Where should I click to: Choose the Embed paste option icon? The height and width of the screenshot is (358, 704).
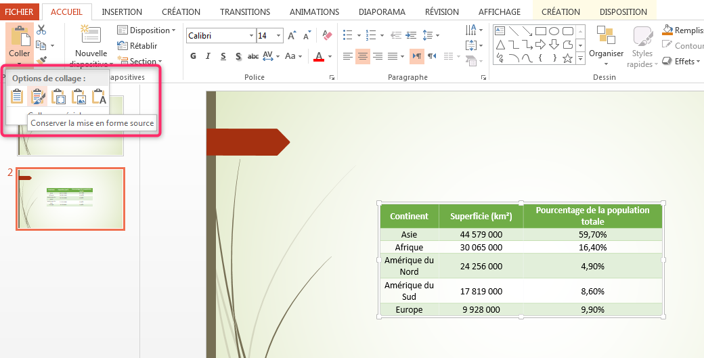(58, 97)
